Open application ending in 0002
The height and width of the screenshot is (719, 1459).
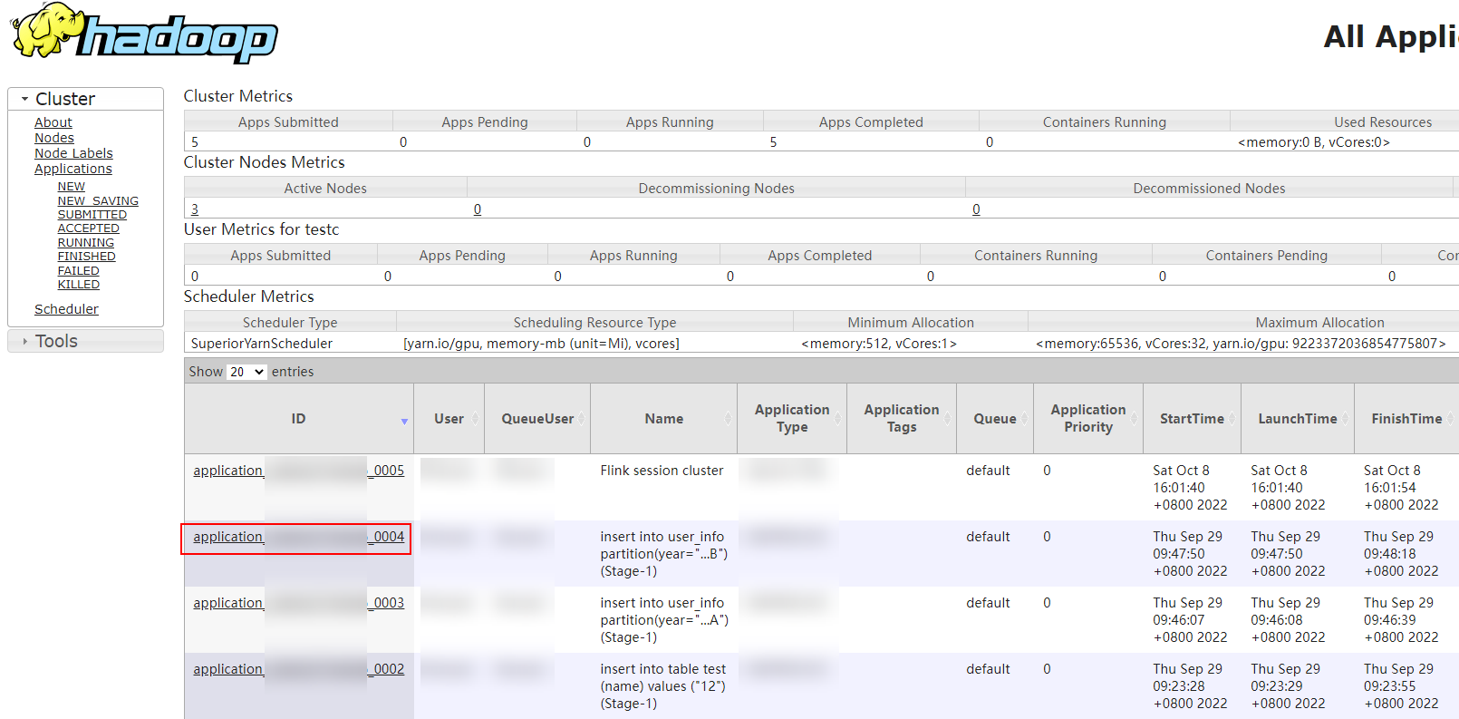coord(389,669)
